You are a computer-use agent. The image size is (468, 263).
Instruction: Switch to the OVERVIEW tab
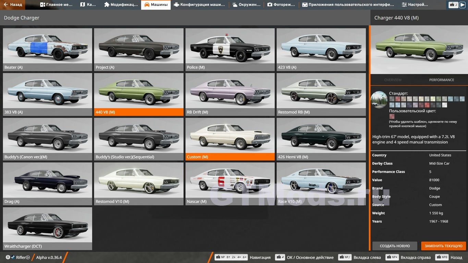393,80
